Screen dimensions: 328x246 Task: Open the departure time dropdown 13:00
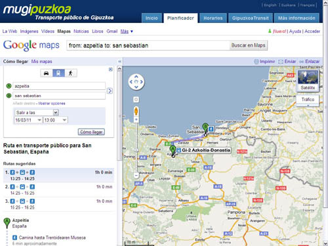tap(56, 120)
